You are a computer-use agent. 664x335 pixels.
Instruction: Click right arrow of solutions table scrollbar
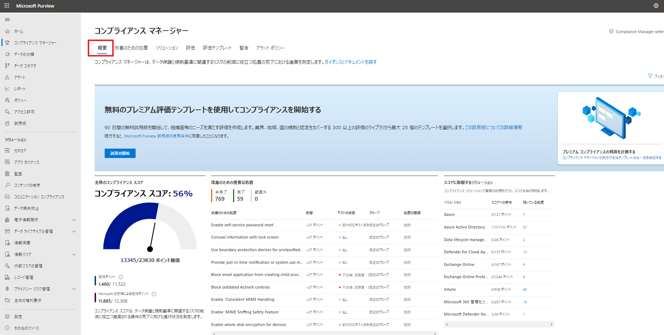point(552,325)
